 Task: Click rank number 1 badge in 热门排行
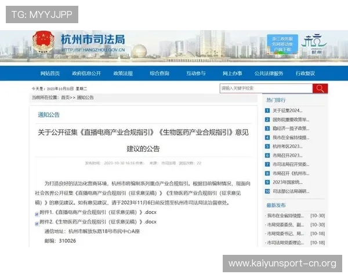pos(267,111)
